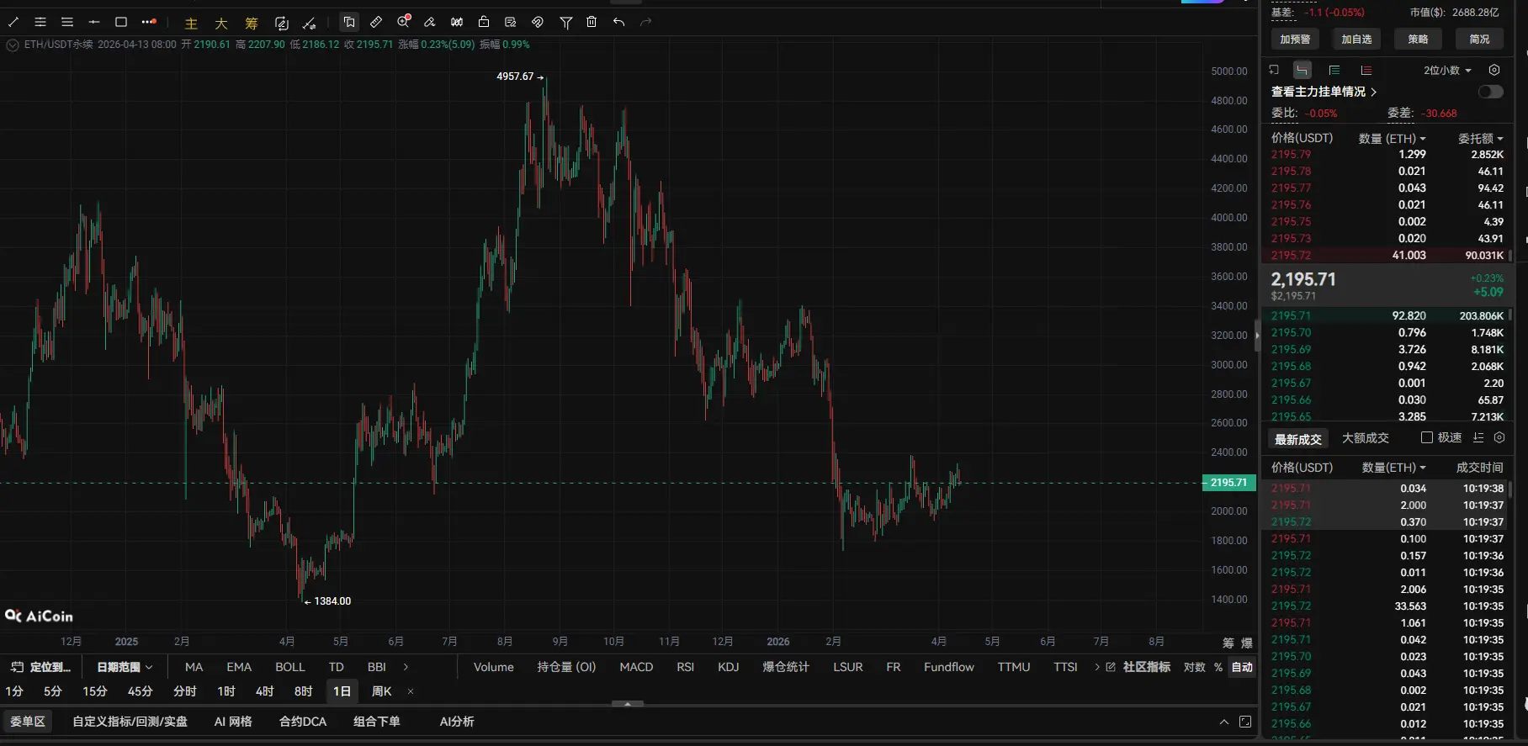Open latest trades settings hexagon icon

[1499, 437]
